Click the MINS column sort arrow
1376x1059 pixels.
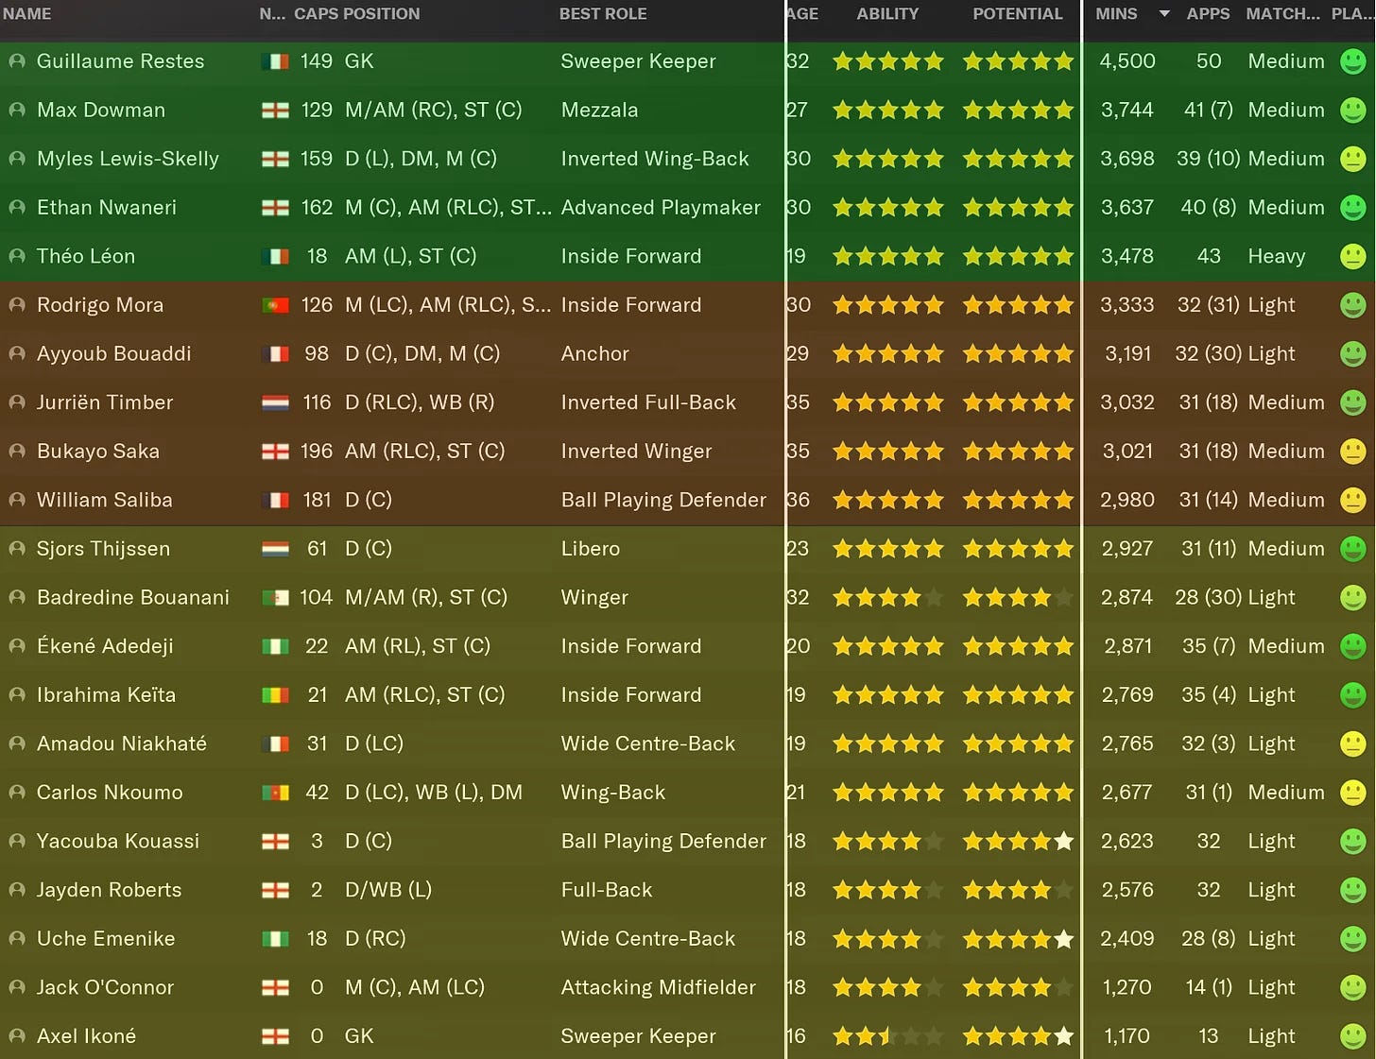pyautogui.click(x=1164, y=14)
